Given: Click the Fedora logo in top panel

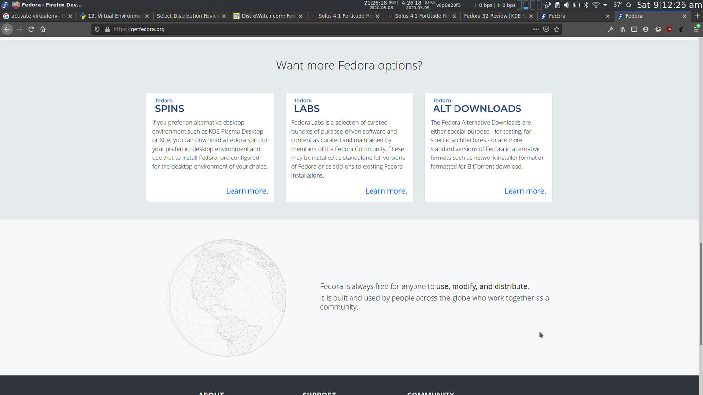Looking at the screenshot, I should click(5, 5).
